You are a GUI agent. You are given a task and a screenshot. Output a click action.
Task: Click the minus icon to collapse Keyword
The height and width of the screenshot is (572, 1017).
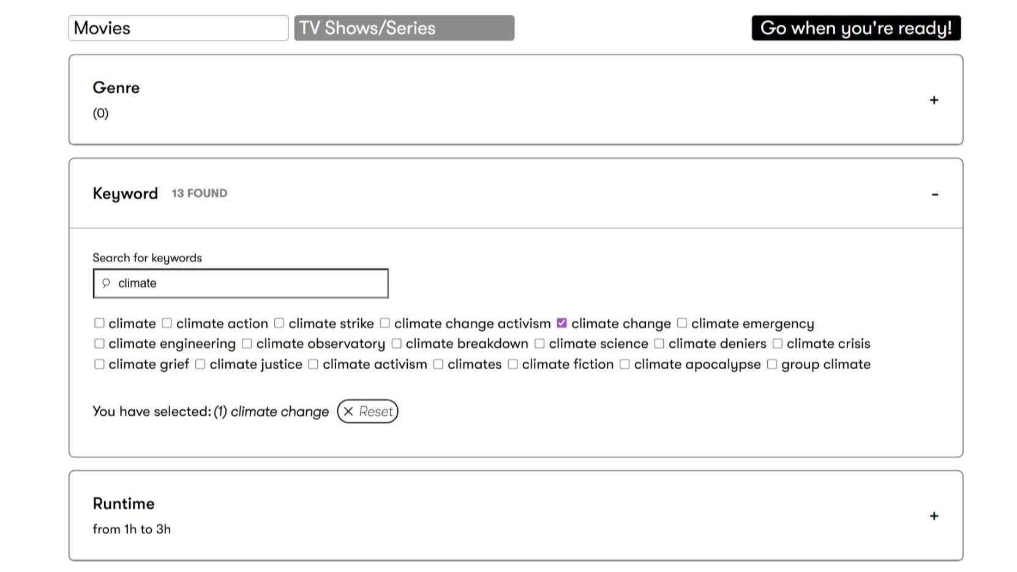coord(935,194)
